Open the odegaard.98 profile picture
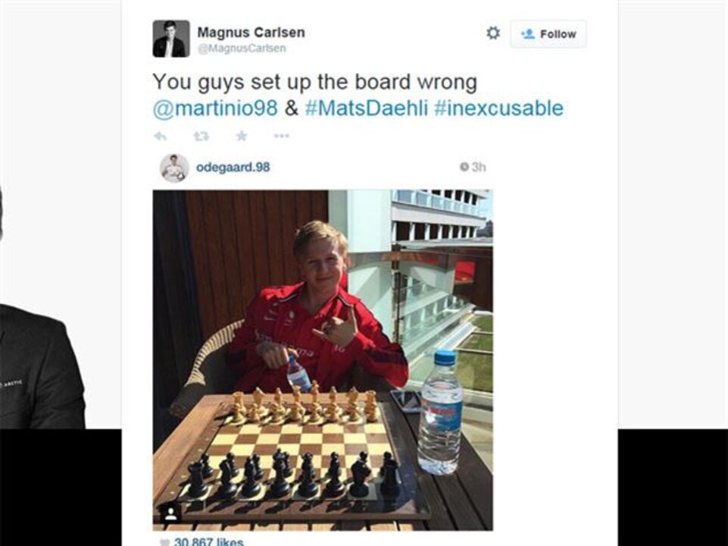Image resolution: width=728 pixels, height=546 pixels. click(174, 168)
